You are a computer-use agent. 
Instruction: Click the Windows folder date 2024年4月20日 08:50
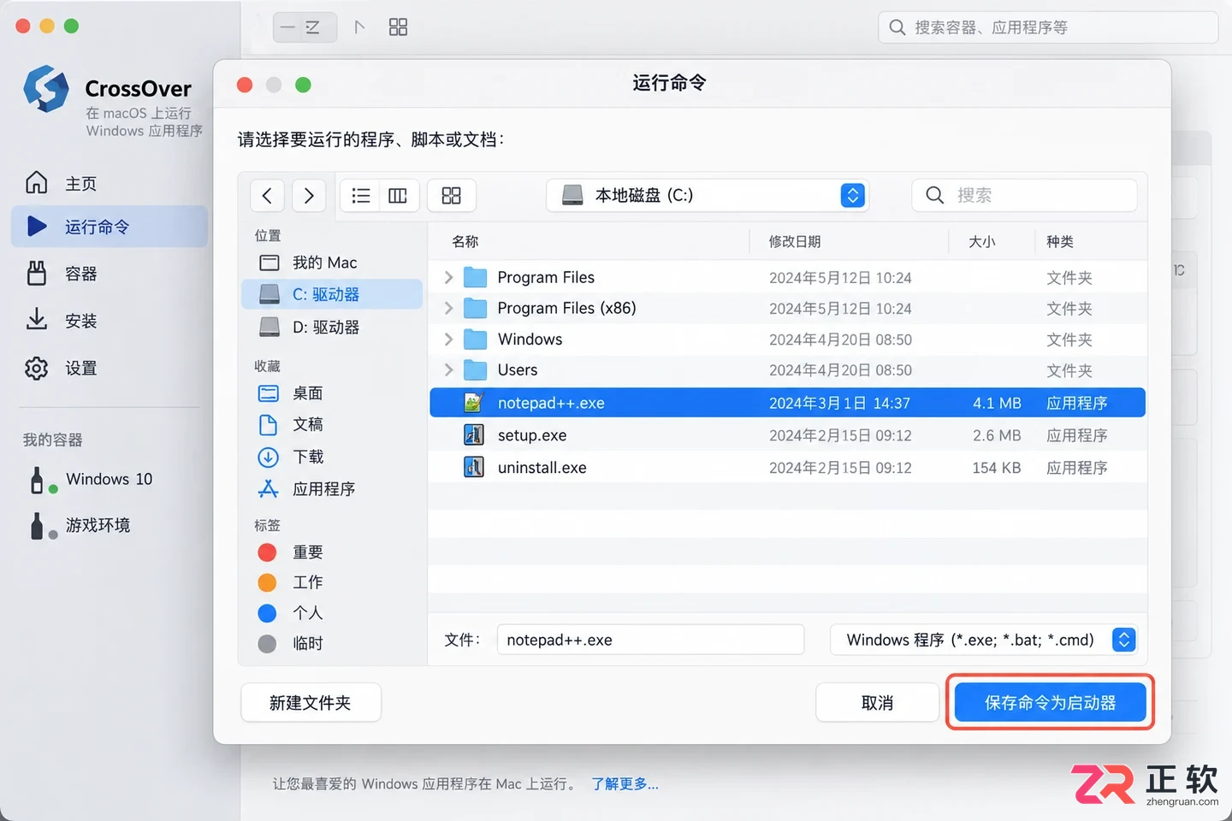pyautogui.click(x=840, y=340)
